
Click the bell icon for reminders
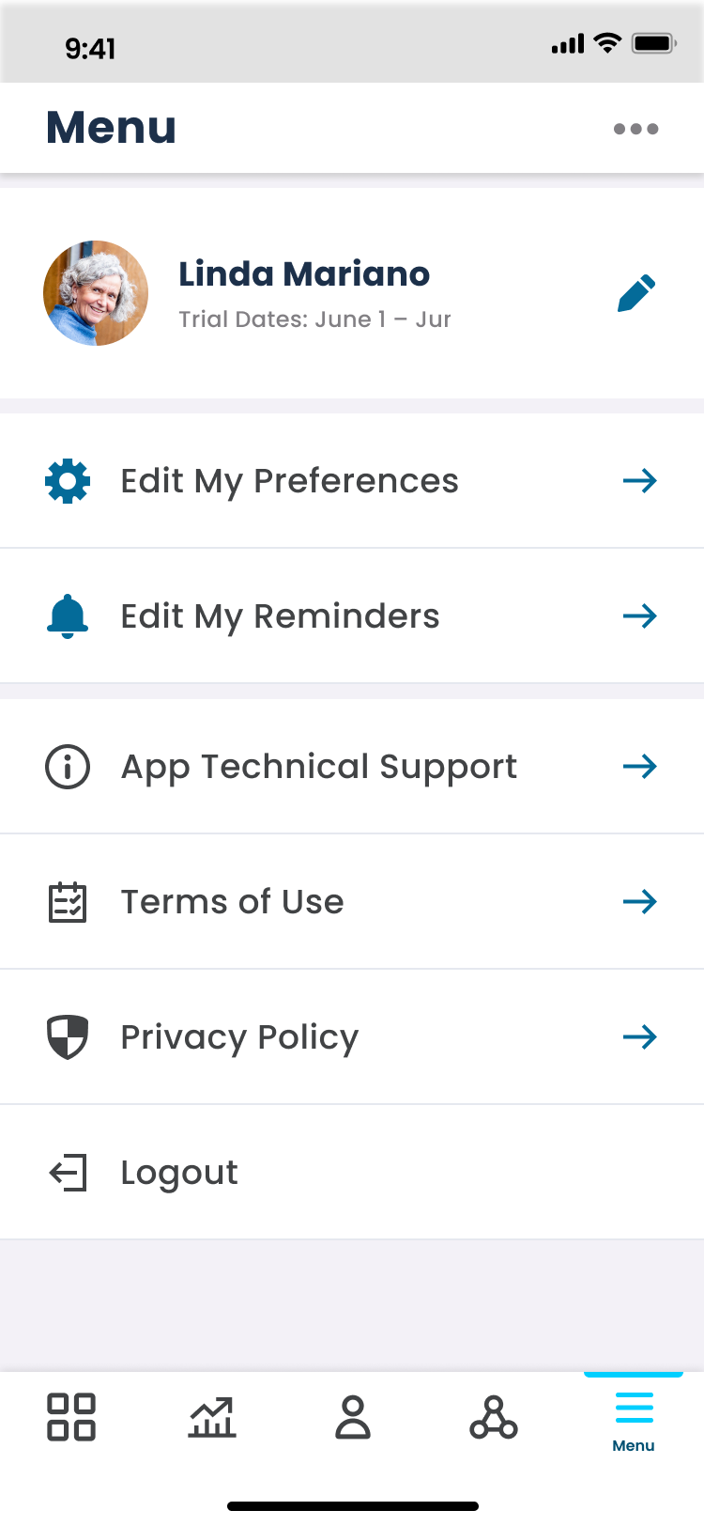(68, 616)
